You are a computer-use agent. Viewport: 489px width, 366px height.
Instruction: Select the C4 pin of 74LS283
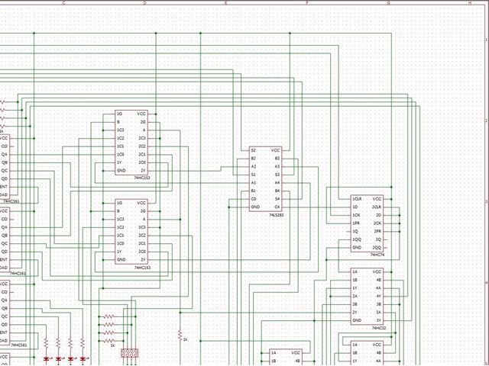pyautogui.click(x=277, y=207)
